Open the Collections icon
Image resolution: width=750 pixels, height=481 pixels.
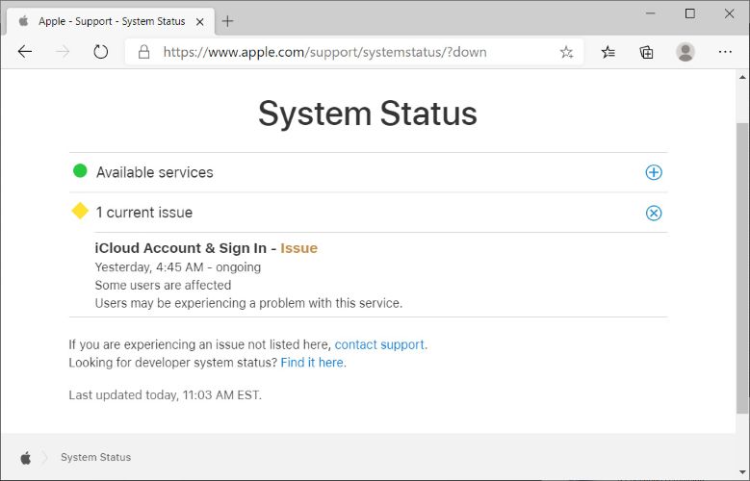pyautogui.click(x=647, y=52)
